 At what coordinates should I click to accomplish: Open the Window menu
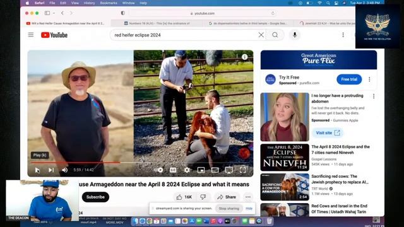[128, 3]
